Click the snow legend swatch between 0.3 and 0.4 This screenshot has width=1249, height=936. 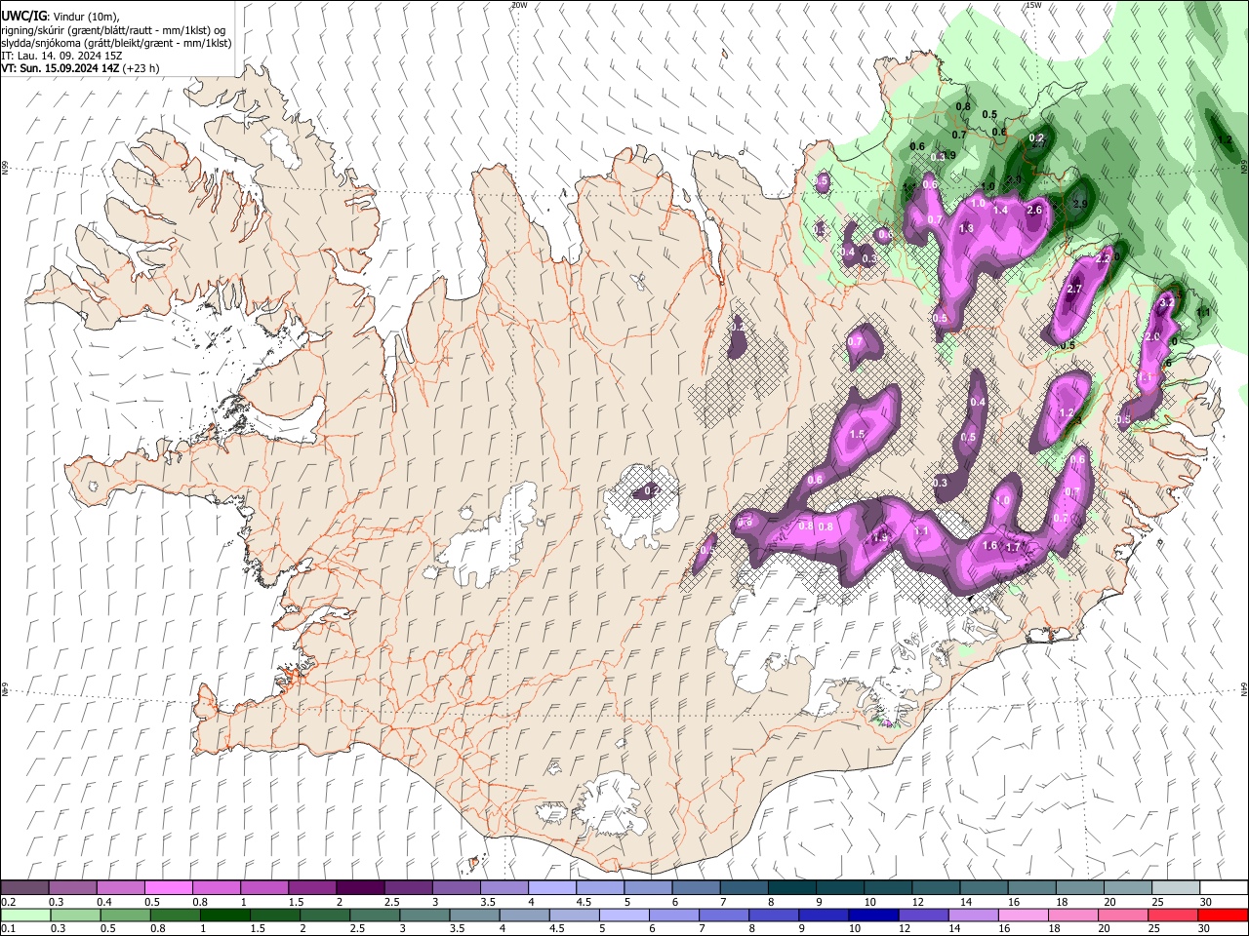[73, 887]
